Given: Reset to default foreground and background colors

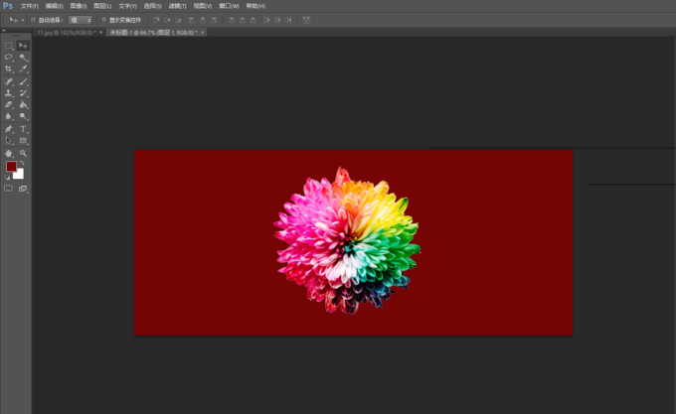Looking at the screenshot, I should [x=7, y=178].
